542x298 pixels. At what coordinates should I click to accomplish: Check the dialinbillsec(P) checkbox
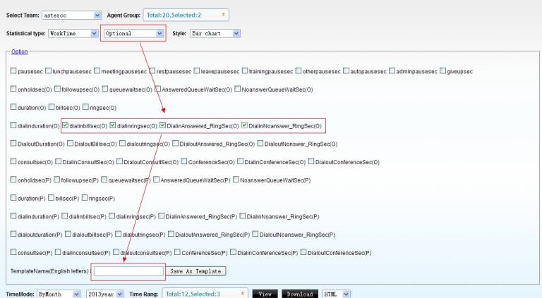pos(65,216)
